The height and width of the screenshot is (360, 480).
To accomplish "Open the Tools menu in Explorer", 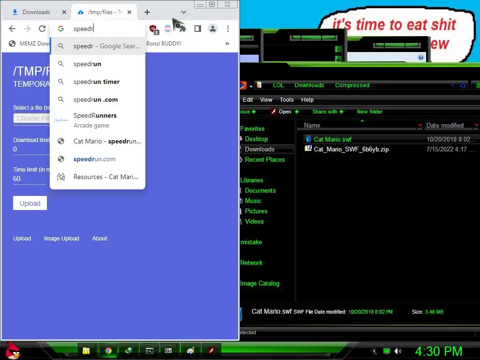I will (286, 99).
